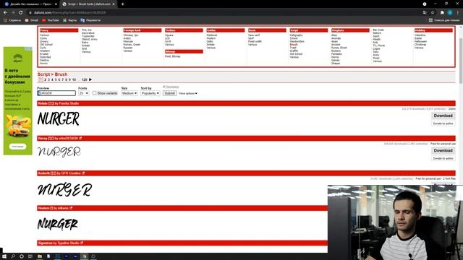Screen dimensions: 463x260
Task: Open the Sort by Popularity dropdown
Action: (150, 93)
